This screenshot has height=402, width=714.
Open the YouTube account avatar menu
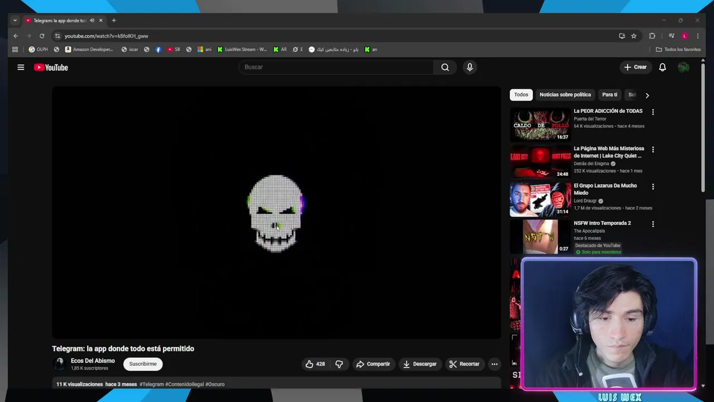(683, 67)
